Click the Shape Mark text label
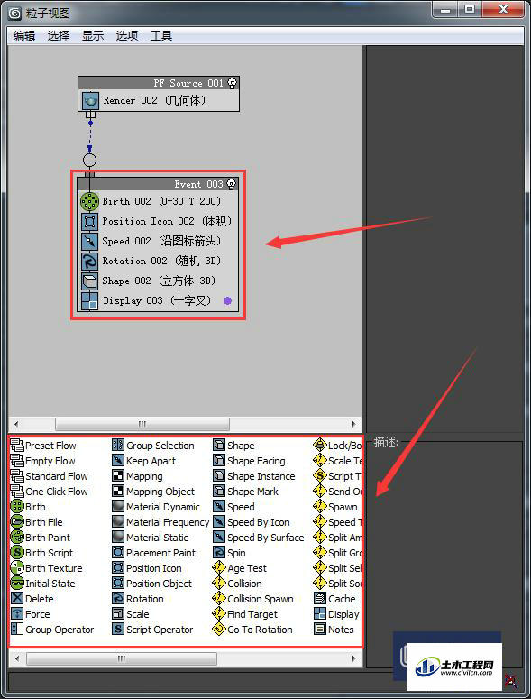 point(252,492)
